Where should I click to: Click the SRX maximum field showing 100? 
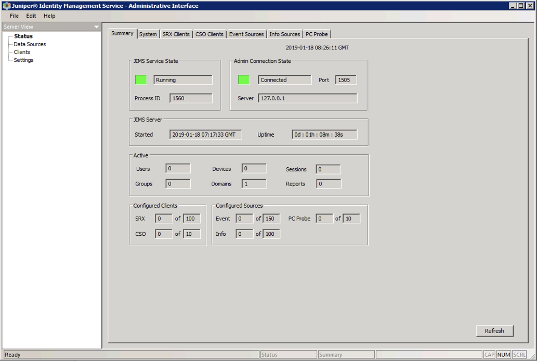pyautogui.click(x=191, y=218)
